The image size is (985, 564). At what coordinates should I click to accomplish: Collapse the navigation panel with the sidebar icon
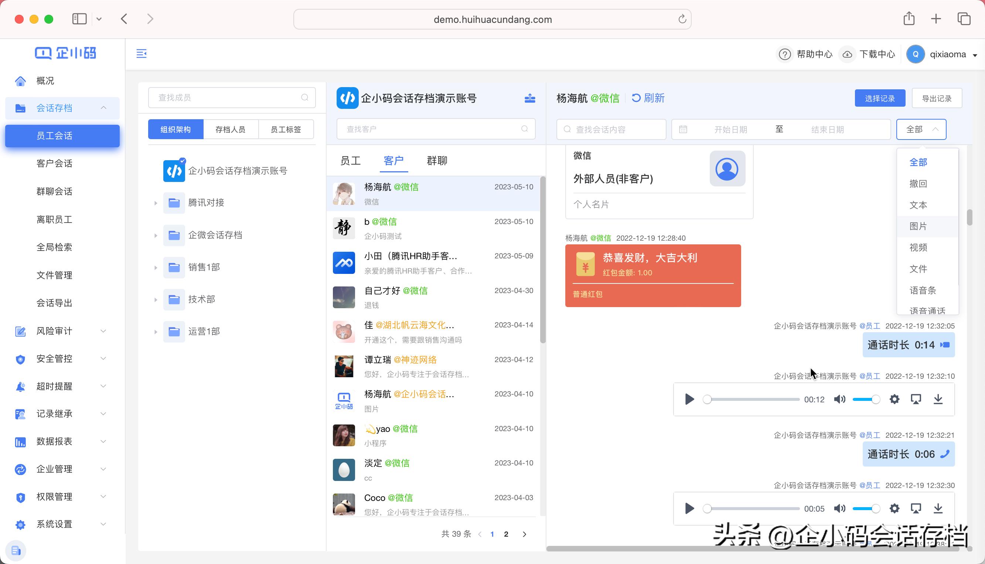(141, 54)
